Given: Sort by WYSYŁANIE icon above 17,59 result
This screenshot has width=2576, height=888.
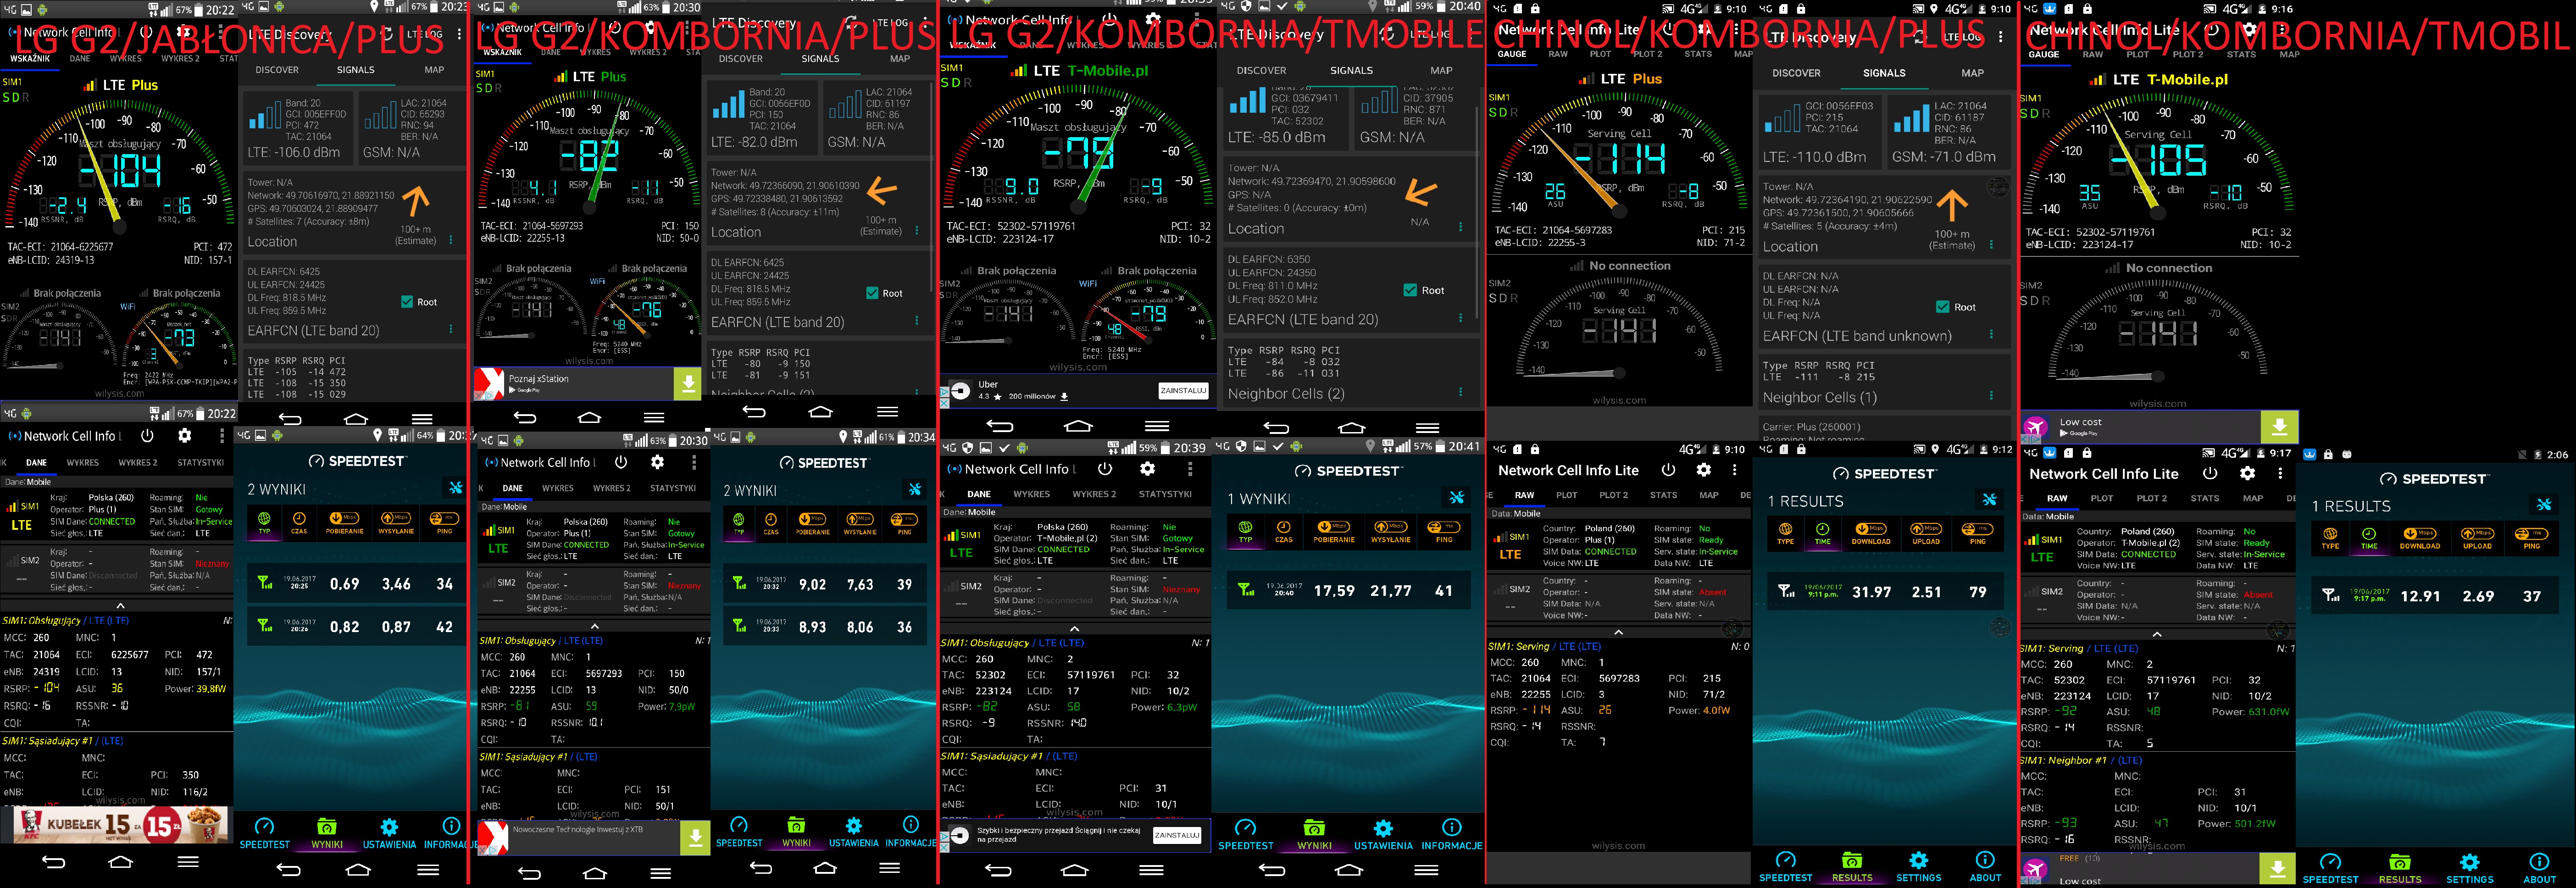Looking at the screenshot, I should coord(1391,531).
